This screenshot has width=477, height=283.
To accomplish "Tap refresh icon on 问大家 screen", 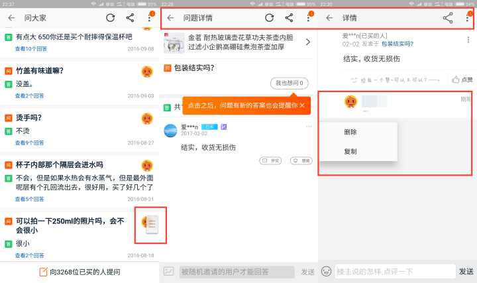I will click(111, 18).
